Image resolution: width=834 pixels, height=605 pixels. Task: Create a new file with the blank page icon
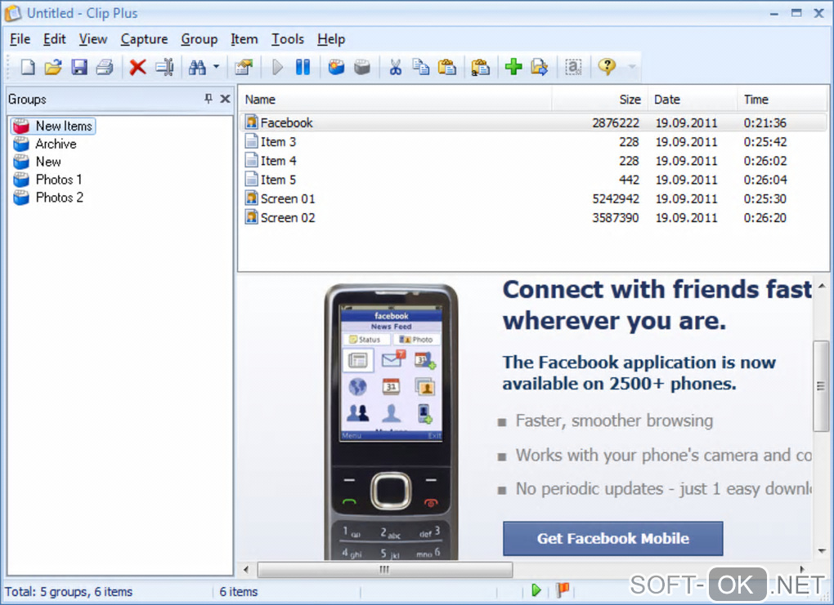click(x=28, y=67)
